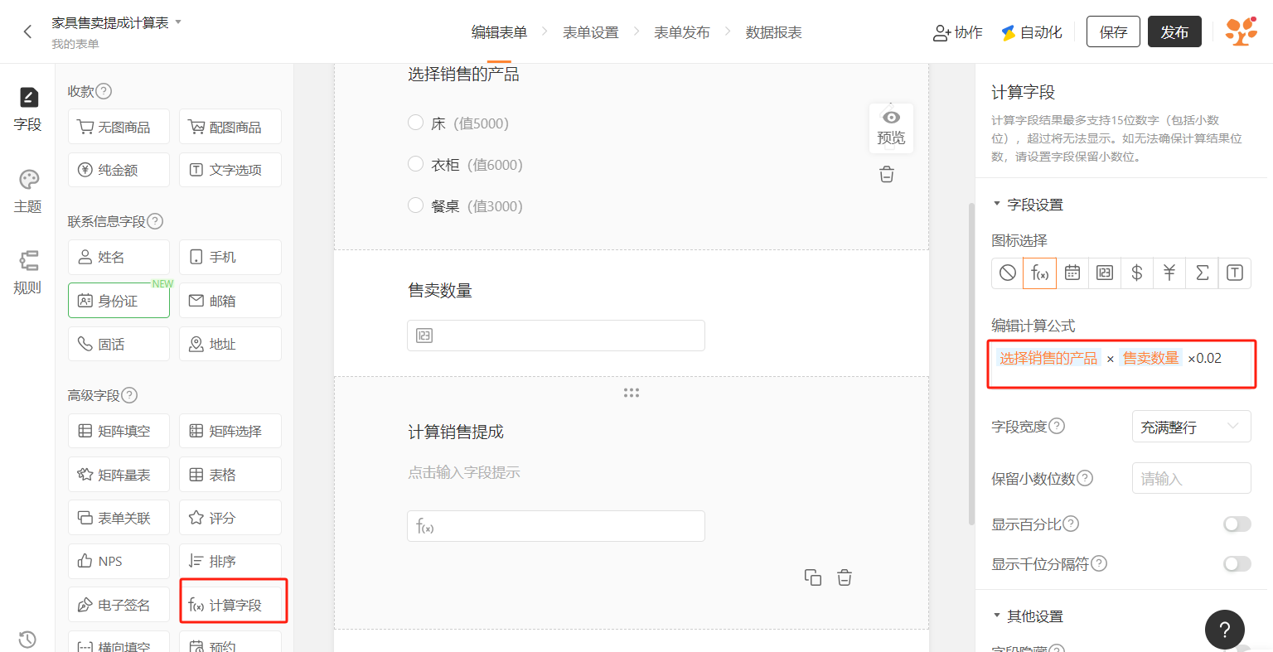
Task: Add a 地址 field
Action: click(x=230, y=344)
